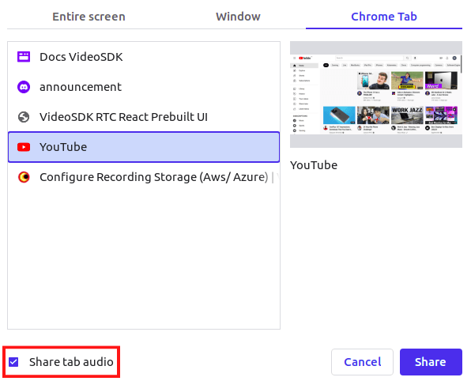Choose Configure Recording Storage (Aws/ Azure) entry
The image size is (471, 381).
point(144,177)
